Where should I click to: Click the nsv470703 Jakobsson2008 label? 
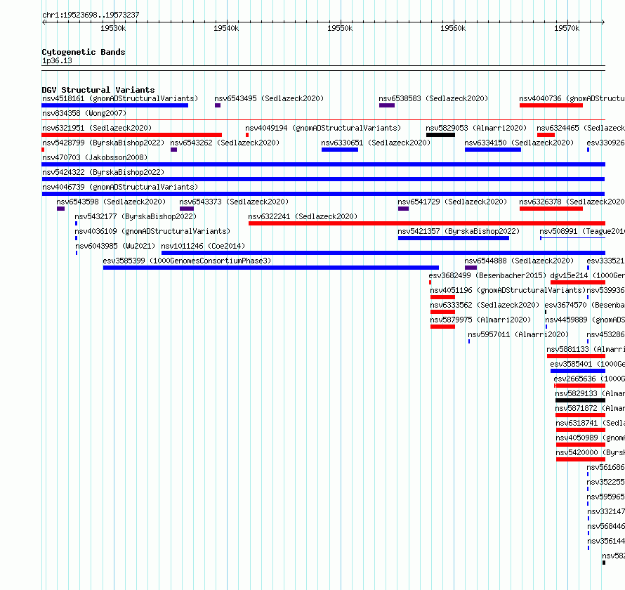(95, 157)
